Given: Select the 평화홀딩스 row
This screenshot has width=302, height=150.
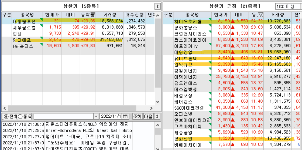Looking at the screenshot, I should pos(232,28).
